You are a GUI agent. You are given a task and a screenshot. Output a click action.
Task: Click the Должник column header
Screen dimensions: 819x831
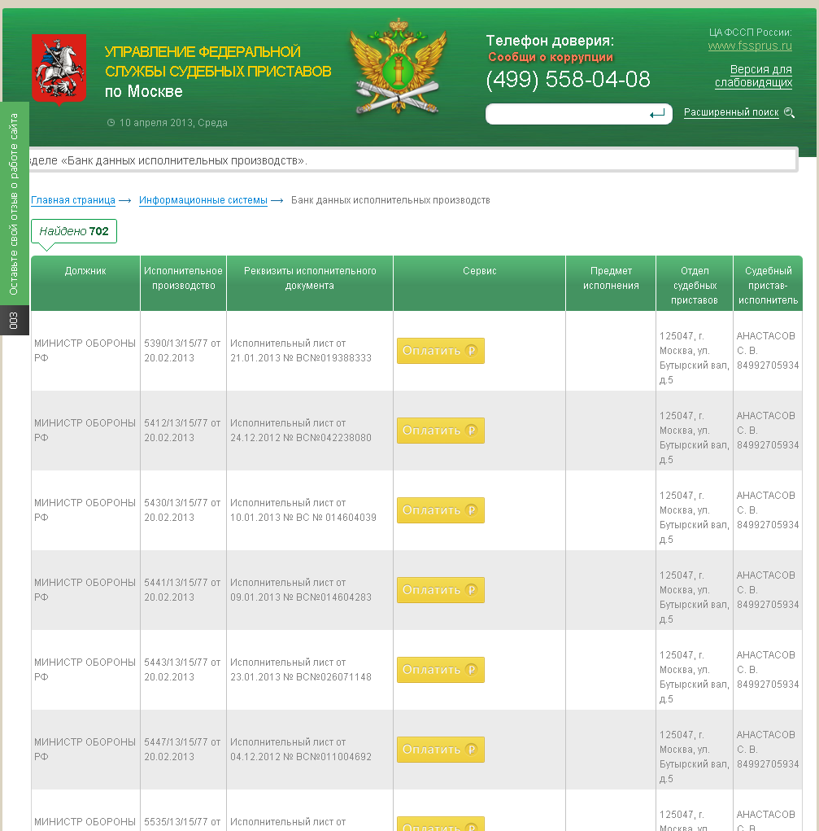85,271
